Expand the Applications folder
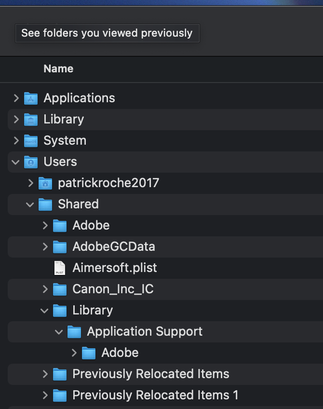323x409 pixels. point(16,98)
